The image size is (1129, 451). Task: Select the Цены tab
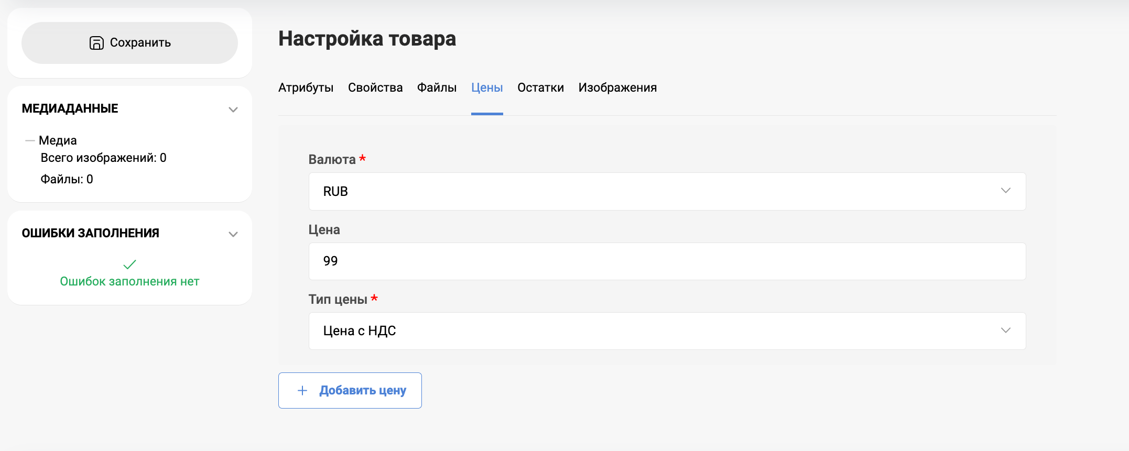pos(487,87)
